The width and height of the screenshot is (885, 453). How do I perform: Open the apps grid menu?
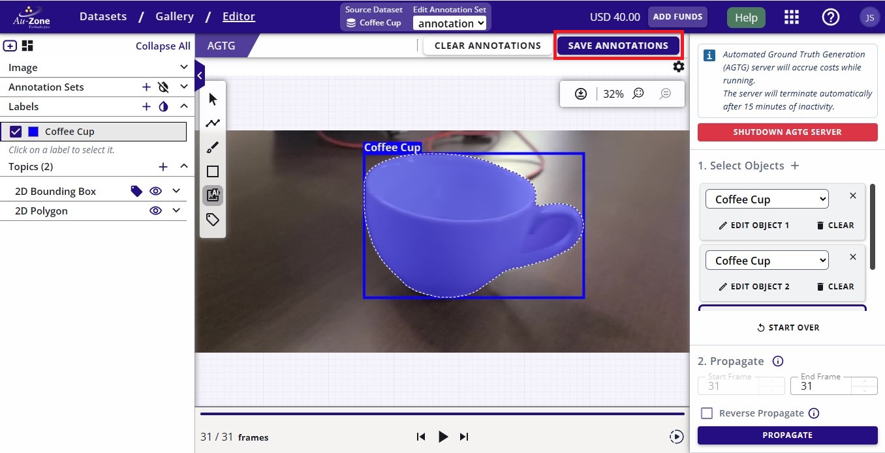tap(791, 17)
